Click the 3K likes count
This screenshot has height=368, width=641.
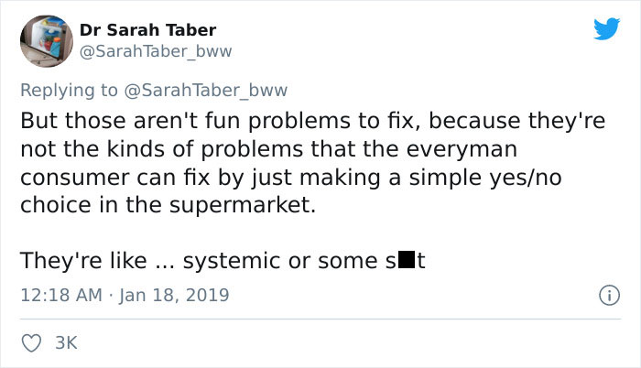(66, 343)
